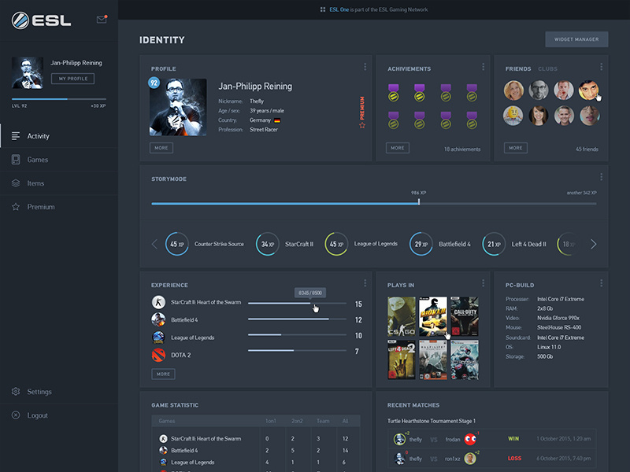Go to next storymode games
This screenshot has height=472, width=630.
pyautogui.click(x=594, y=244)
